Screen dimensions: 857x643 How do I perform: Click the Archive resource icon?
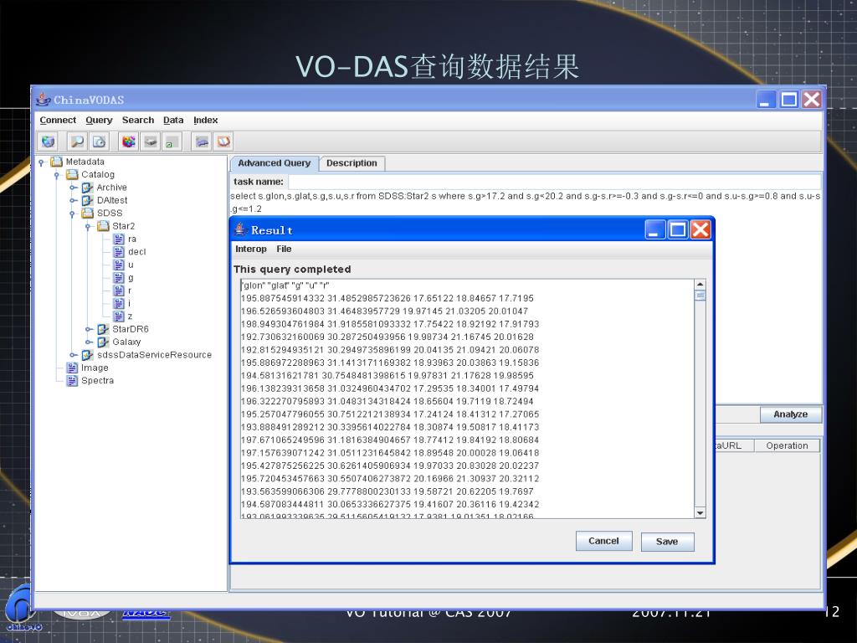coord(87,188)
